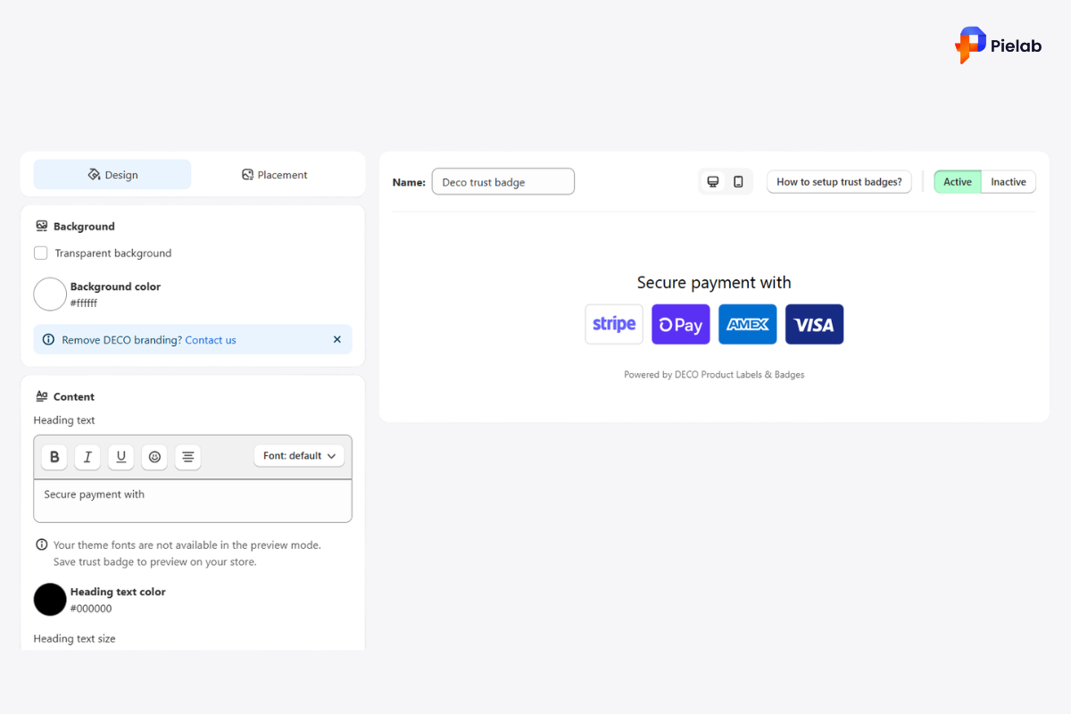Click the Shop Pay badge in preview
The height and width of the screenshot is (714, 1071).
[x=681, y=324]
